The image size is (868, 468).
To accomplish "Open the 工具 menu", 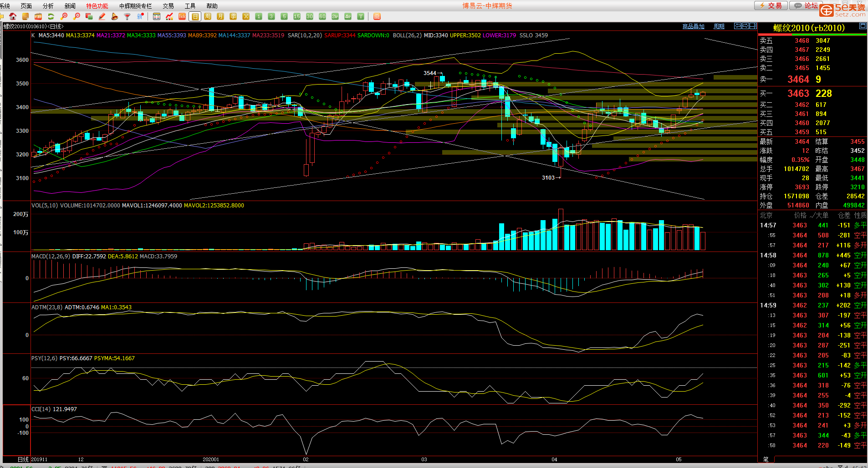I will pyautogui.click(x=190, y=6).
